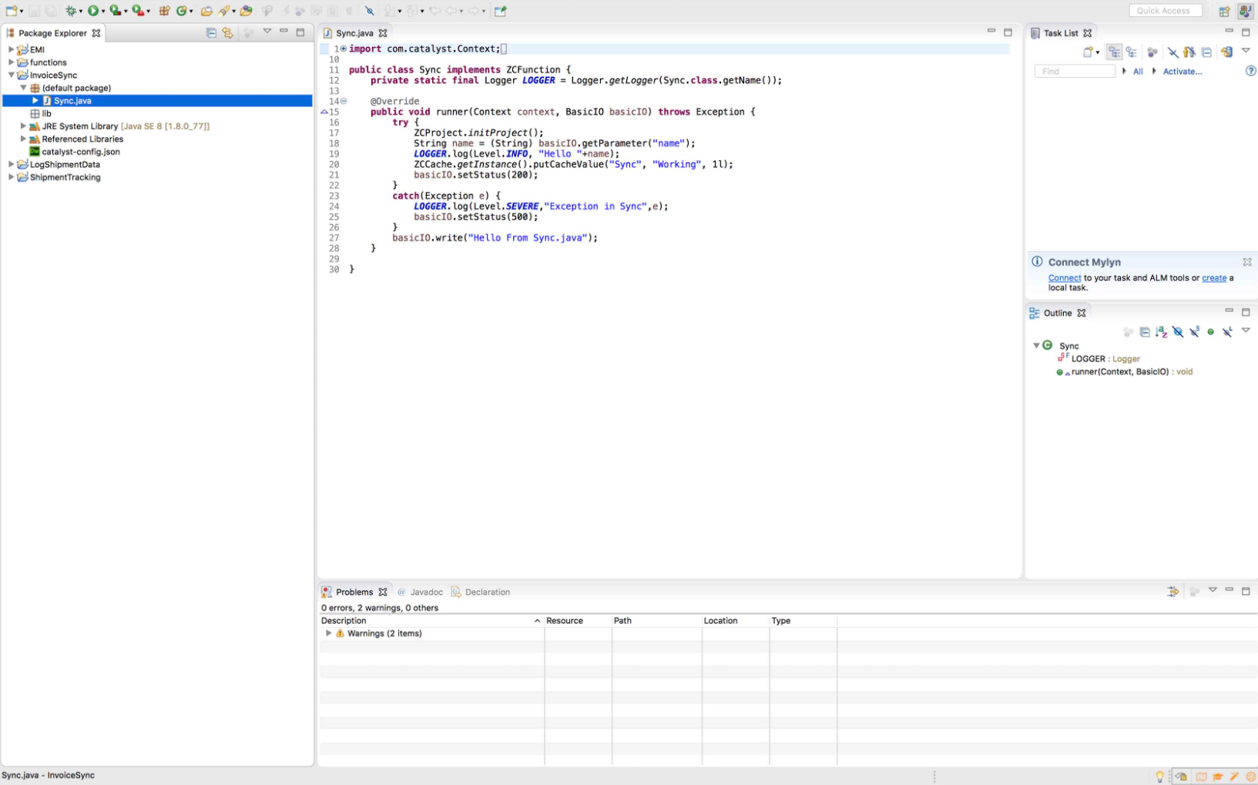
Task: Switch to the Java perspective icon
Action: [x=1245, y=11]
